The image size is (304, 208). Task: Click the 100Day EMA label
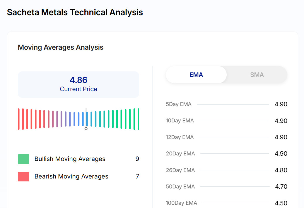pos(182,203)
